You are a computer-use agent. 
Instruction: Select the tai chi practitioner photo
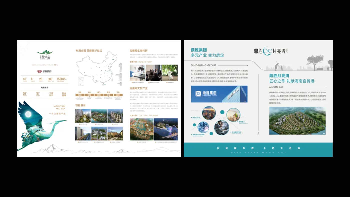coord(170,73)
